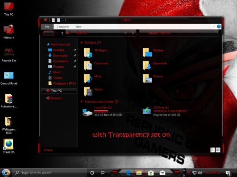Open the Computer ribbon tab
The height and width of the screenshot is (177, 237).
[63, 27]
